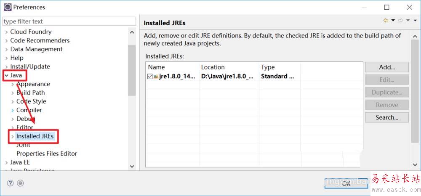The image size is (421, 196).
Task: Click the grey forward navigation arrow
Action: click(x=400, y=20)
